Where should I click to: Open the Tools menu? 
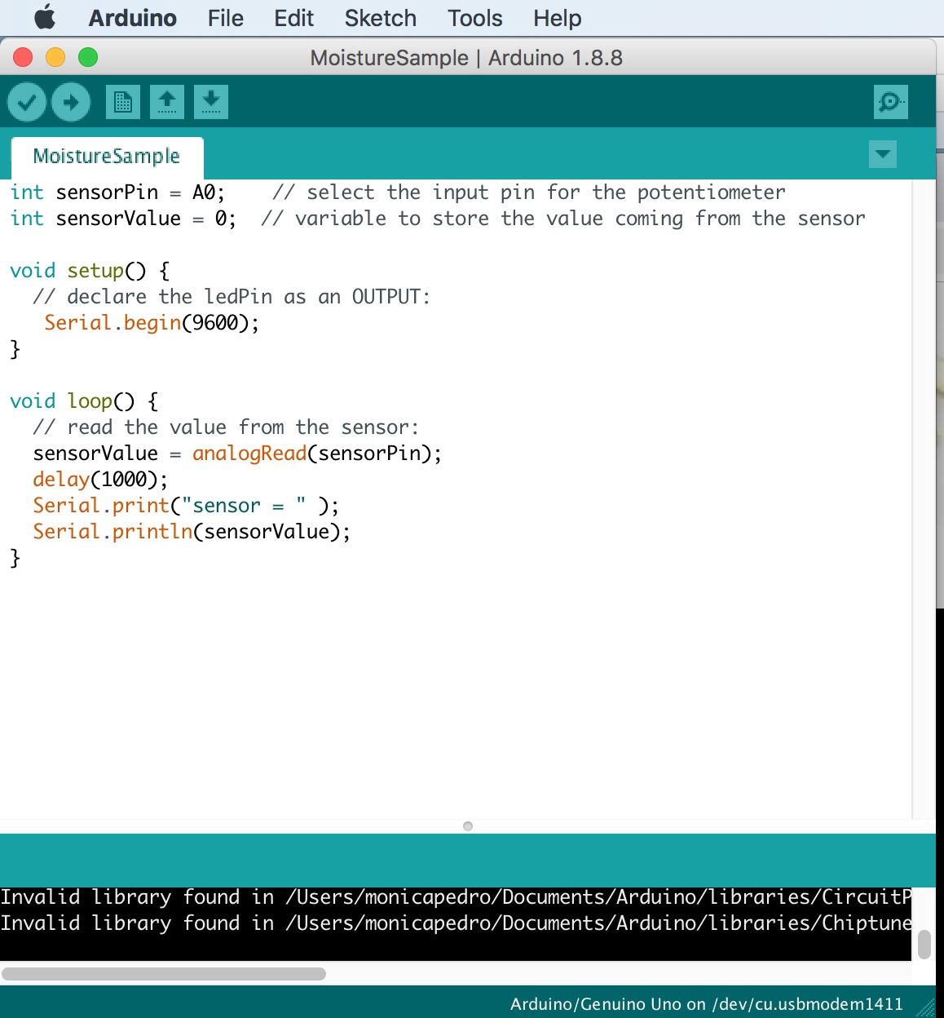coord(475,18)
